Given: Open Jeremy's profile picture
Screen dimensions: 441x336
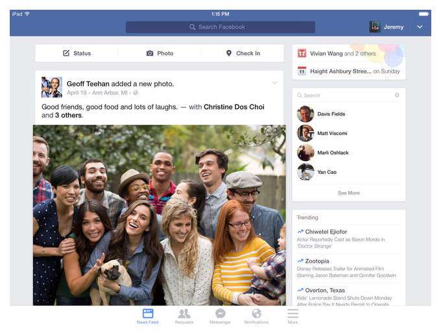Looking at the screenshot, I should click(375, 27).
